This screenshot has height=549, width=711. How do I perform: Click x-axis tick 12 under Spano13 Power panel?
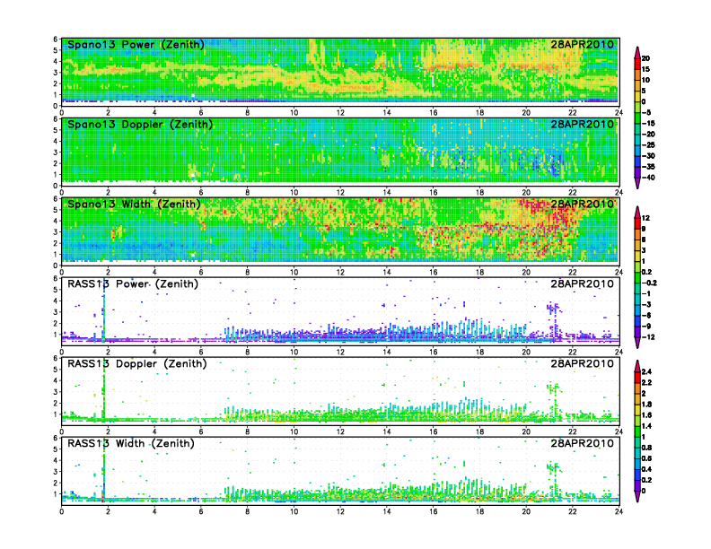tap(340, 112)
